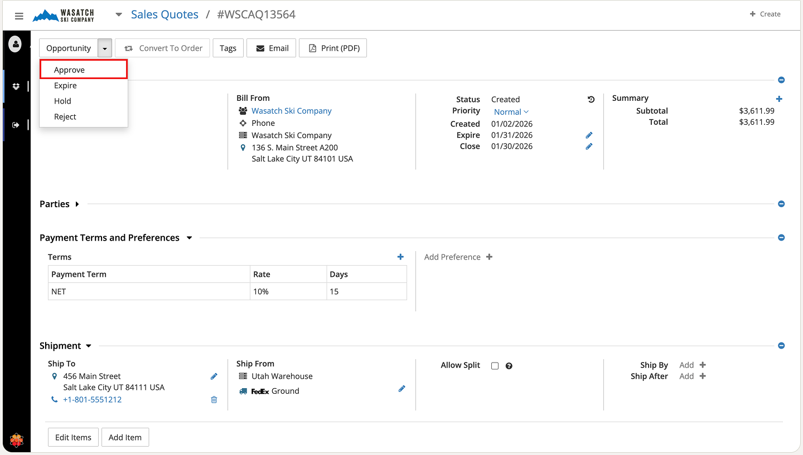The height and width of the screenshot is (455, 803).
Task: Edit the FedEx Ground shipping method
Action: pyautogui.click(x=401, y=389)
